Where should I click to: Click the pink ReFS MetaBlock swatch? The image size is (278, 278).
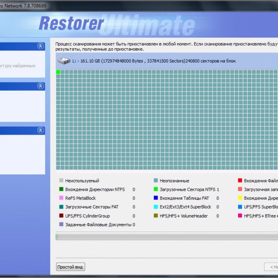(x=61, y=198)
